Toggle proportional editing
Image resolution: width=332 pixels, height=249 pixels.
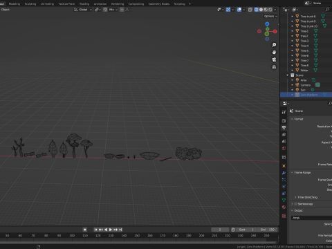(122, 10)
